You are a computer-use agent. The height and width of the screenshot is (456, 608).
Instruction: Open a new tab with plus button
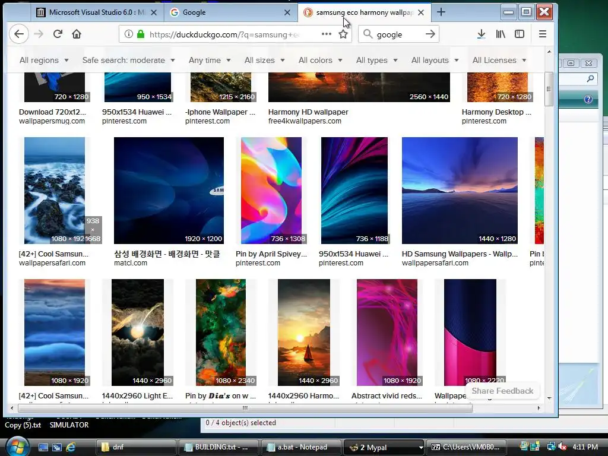441,12
